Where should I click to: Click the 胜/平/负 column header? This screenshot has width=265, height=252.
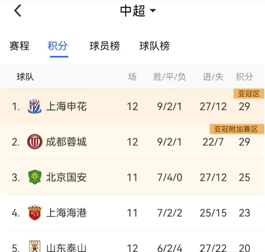click(x=169, y=77)
